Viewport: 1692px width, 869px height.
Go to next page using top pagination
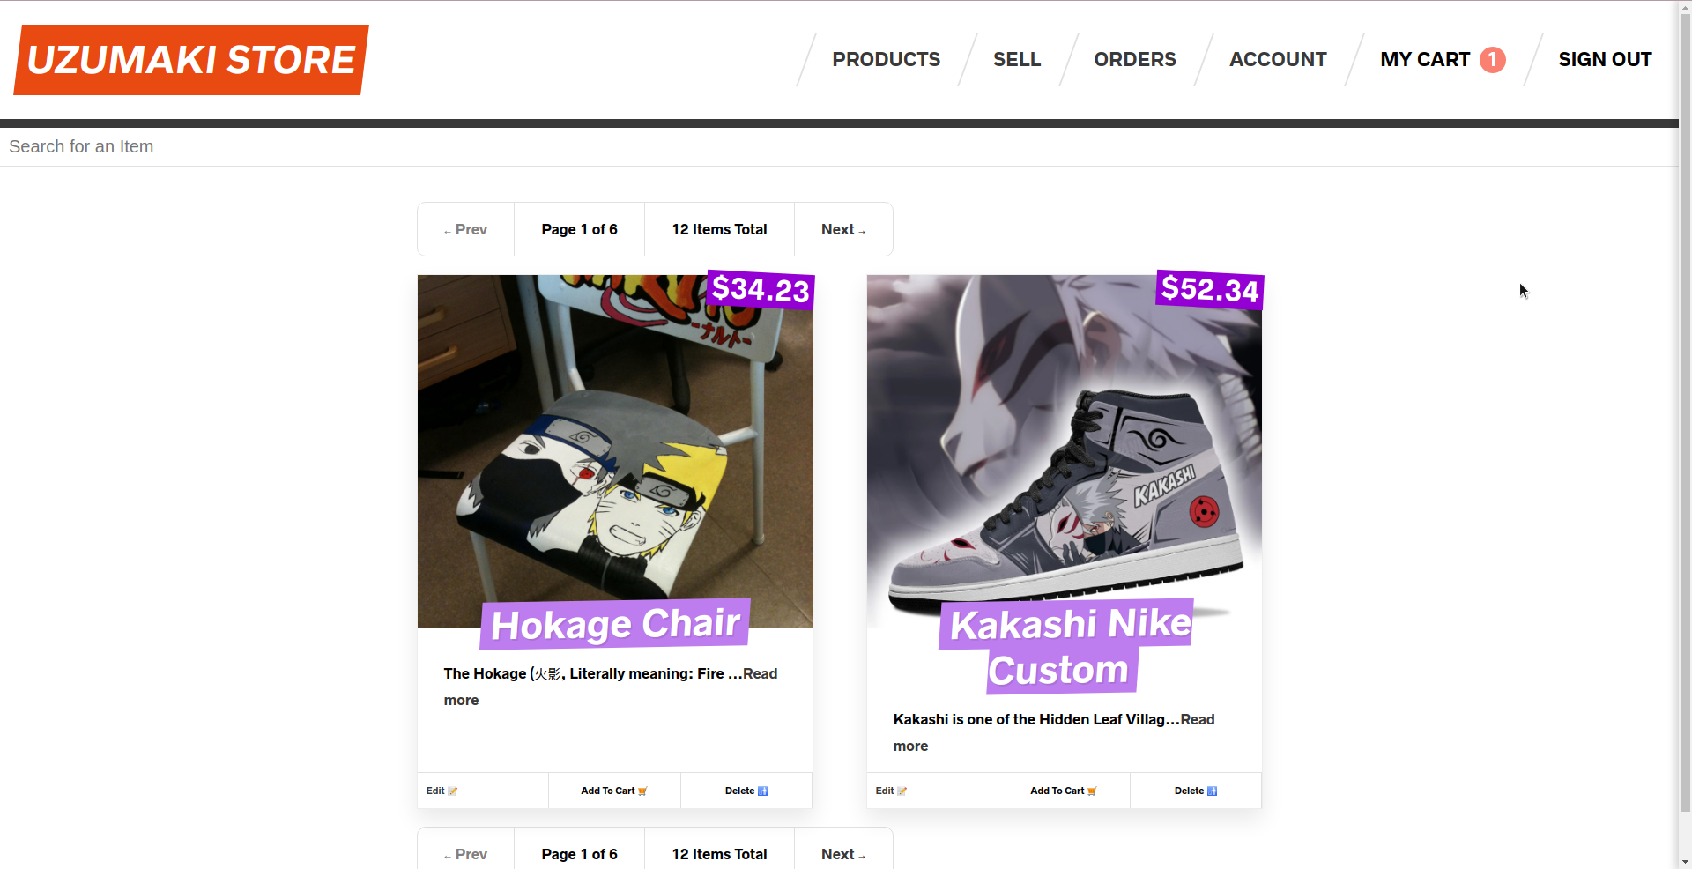843,230
